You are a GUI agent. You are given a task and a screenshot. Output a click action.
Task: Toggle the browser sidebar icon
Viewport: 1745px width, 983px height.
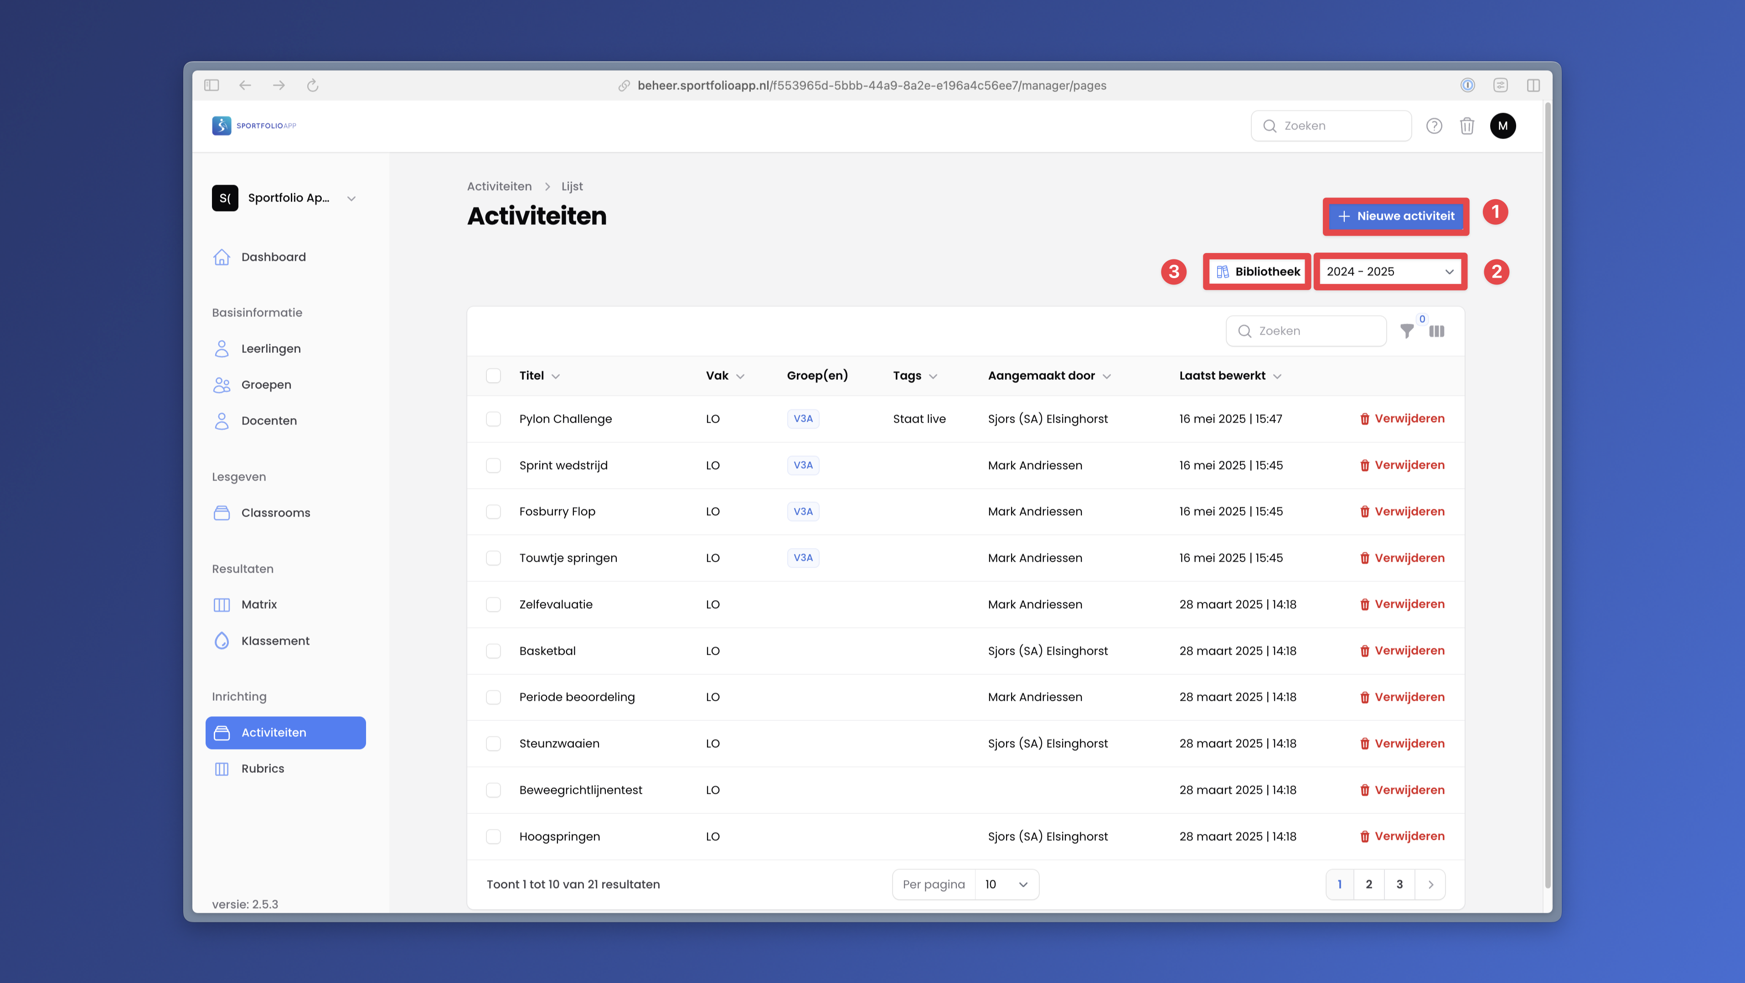click(x=212, y=85)
